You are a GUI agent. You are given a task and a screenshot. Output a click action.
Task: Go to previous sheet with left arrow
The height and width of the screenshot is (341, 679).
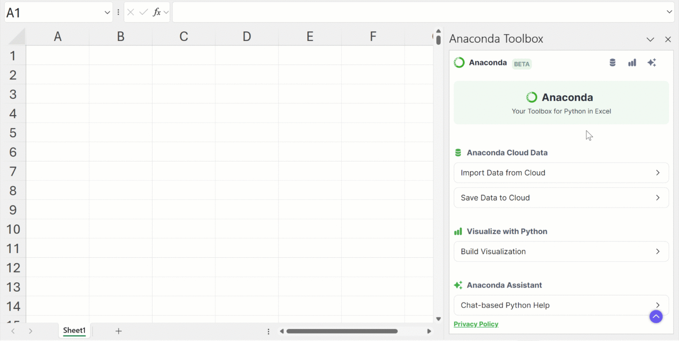(13, 331)
